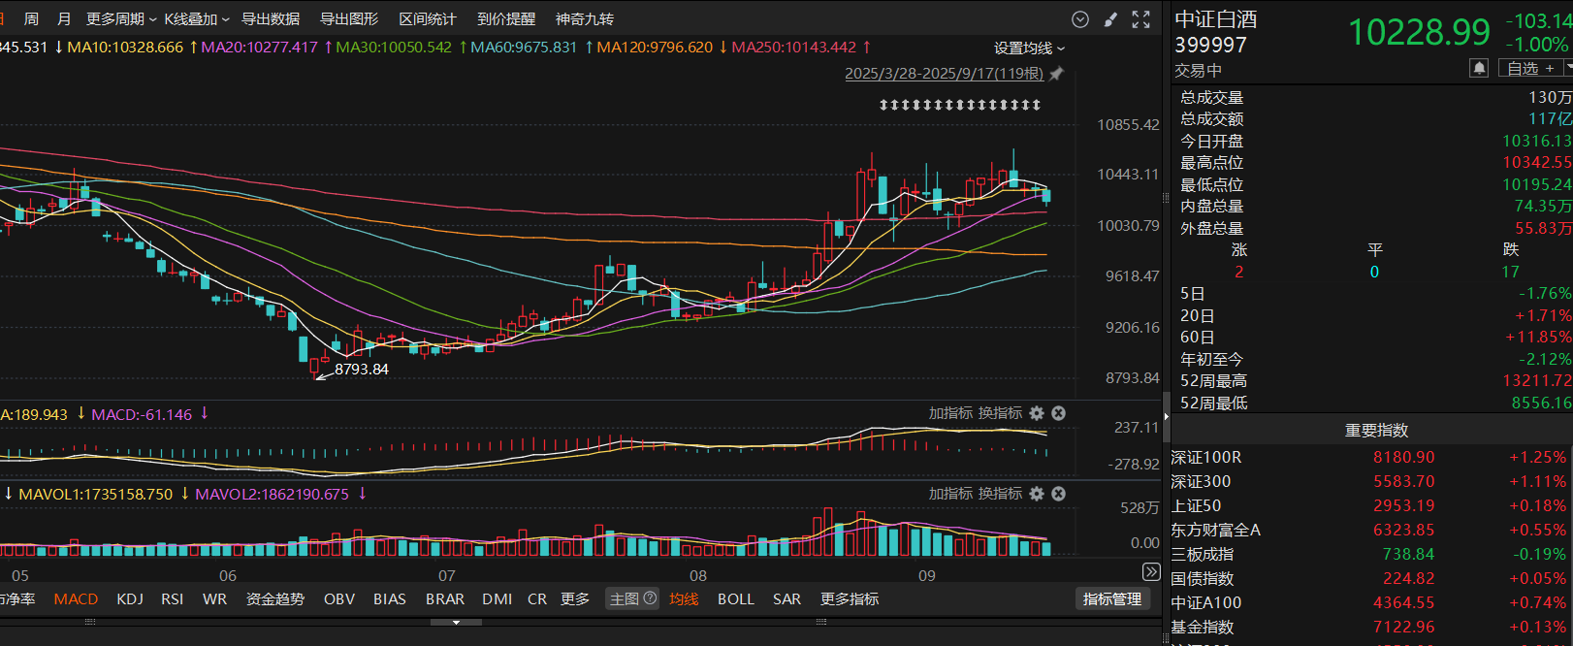The image size is (1573, 646).
Task: Click the double-chevron scroll-right icon under the chart
Action: tap(1151, 571)
